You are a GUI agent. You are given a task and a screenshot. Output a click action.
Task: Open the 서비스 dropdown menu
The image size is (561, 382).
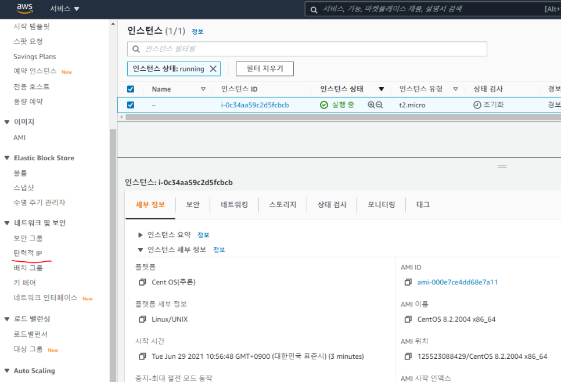click(x=64, y=9)
